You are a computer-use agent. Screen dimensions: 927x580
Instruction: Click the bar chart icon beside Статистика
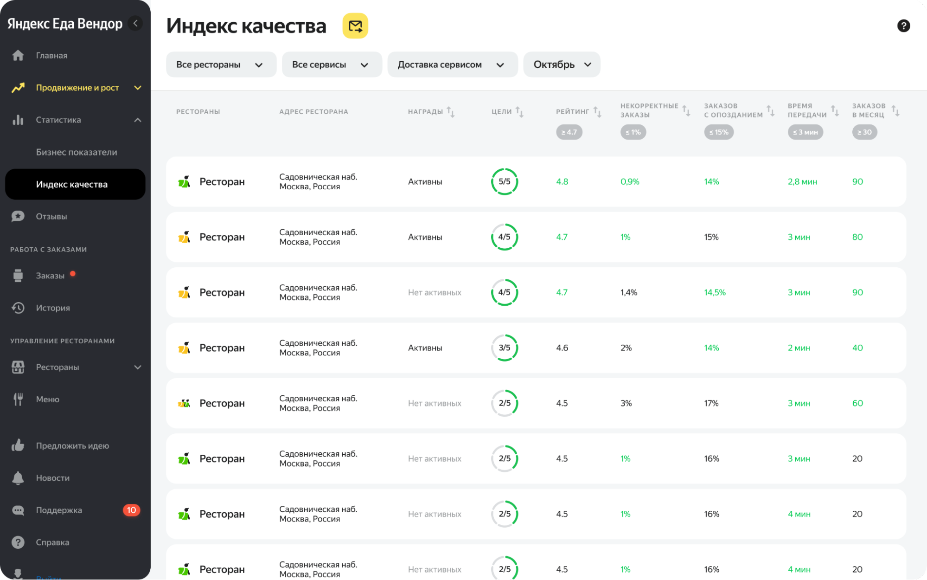(18, 120)
